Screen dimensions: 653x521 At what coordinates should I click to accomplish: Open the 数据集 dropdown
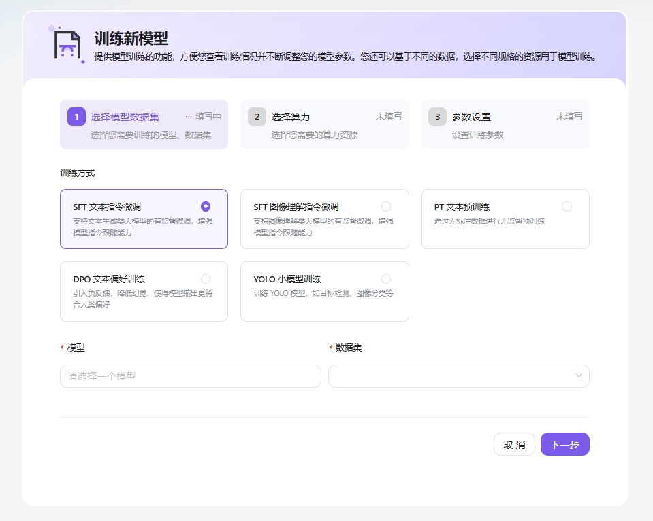pos(458,376)
